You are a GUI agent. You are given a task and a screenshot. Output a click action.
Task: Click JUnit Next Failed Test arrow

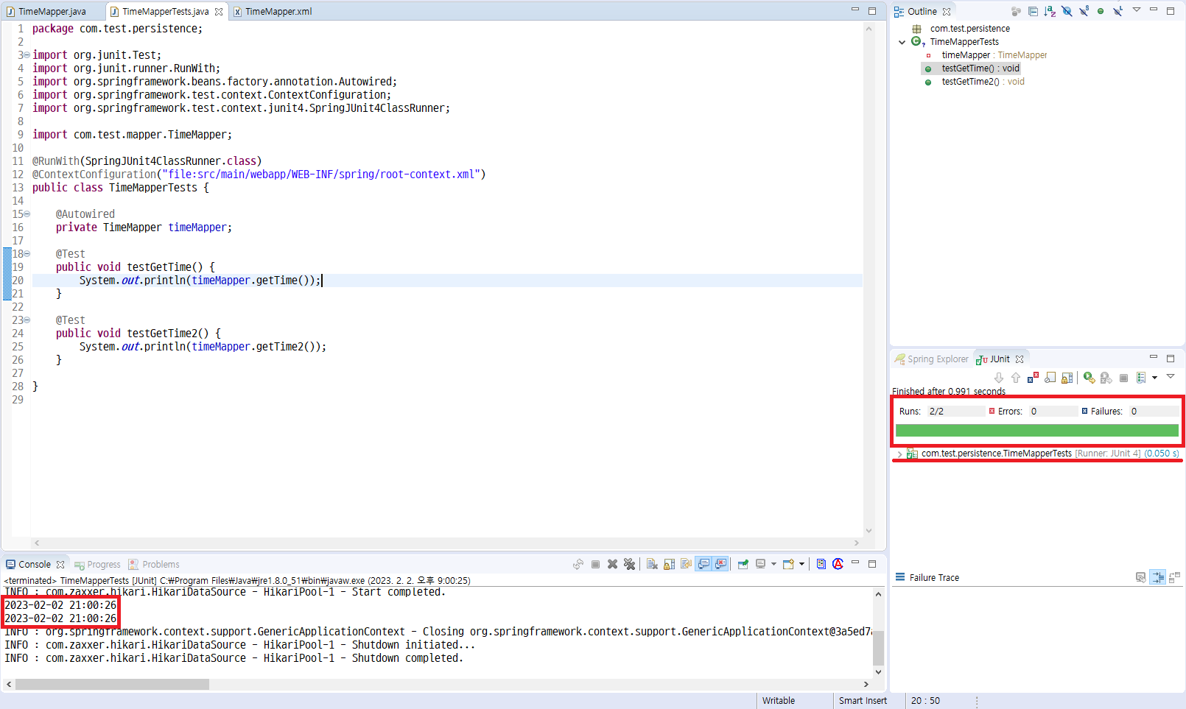[999, 378]
